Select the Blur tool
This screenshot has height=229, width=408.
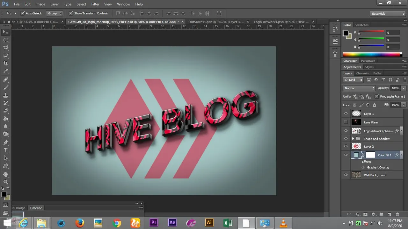[x=6, y=126]
